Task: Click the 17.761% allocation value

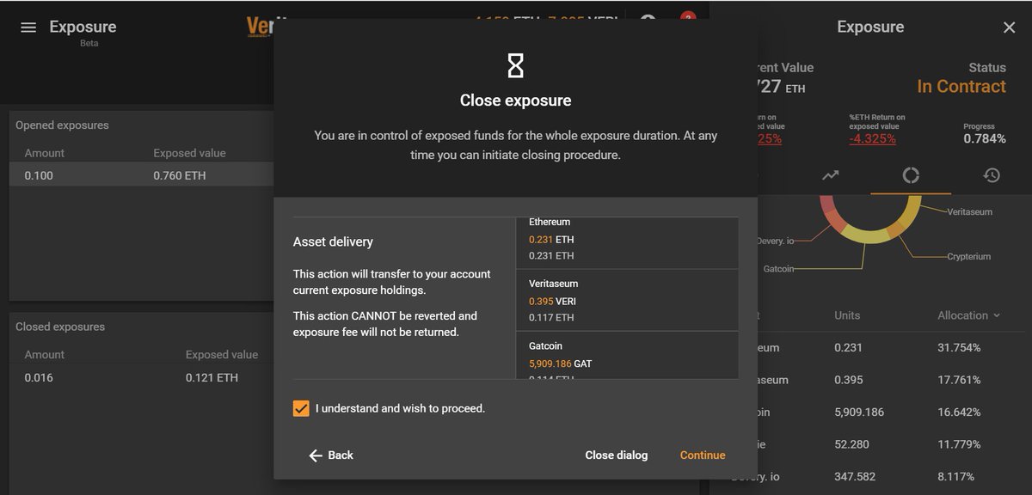Action: point(959,380)
